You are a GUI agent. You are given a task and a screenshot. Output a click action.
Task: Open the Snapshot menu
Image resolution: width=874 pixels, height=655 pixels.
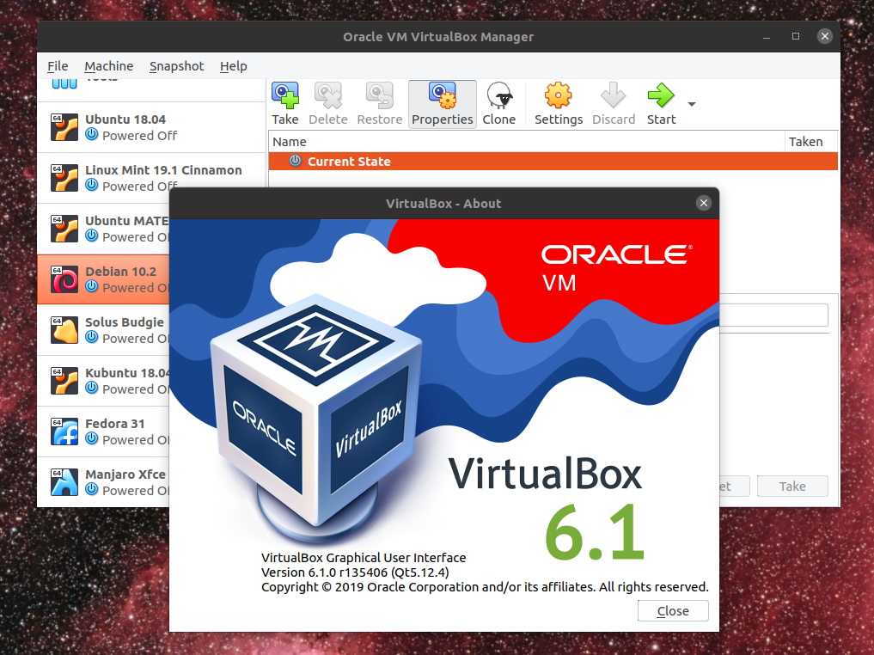click(x=176, y=65)
